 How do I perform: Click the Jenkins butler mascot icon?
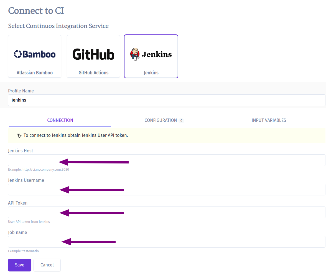(135, 54)
